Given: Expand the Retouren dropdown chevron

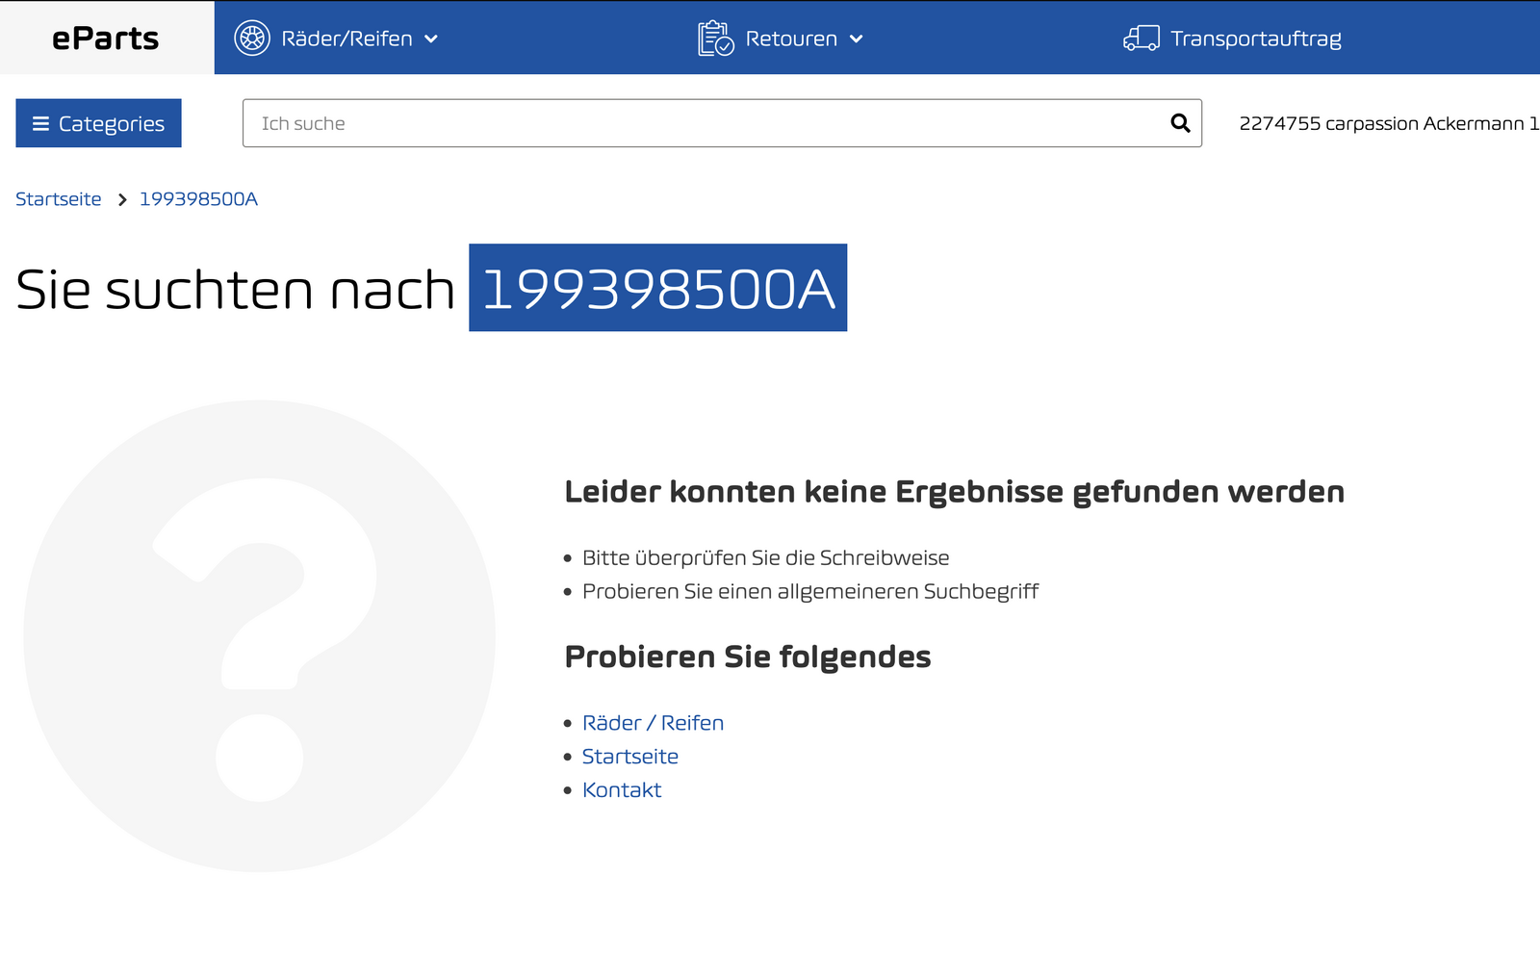Looking at the screenshot, I should point(857,39).
